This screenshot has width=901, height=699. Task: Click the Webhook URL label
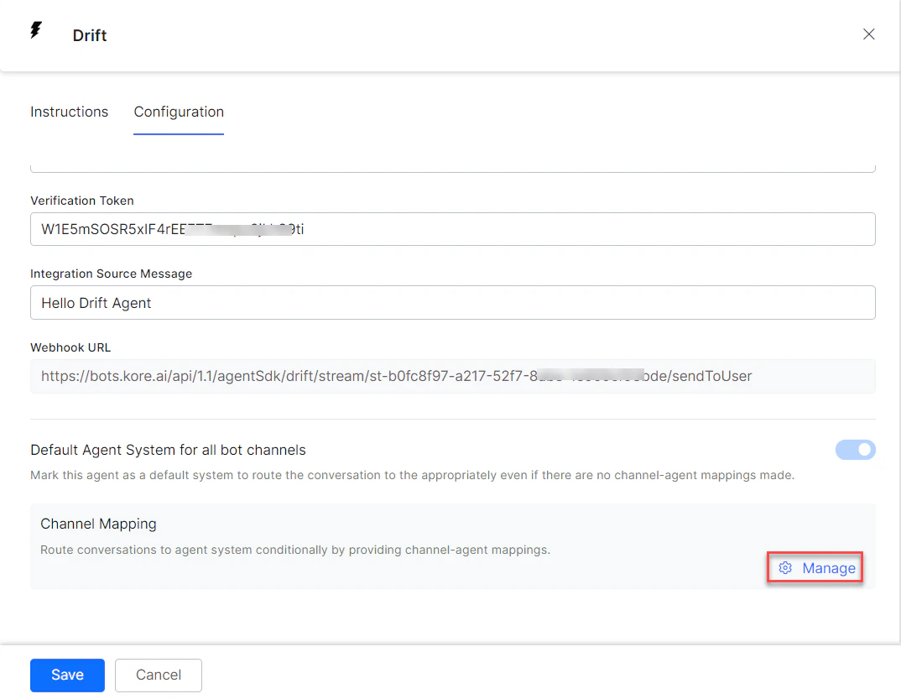coord(70,347)
